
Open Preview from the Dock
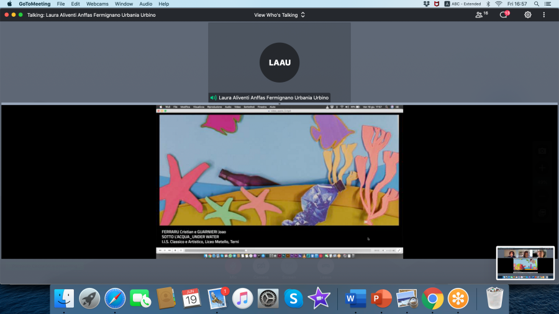point(407,298)
